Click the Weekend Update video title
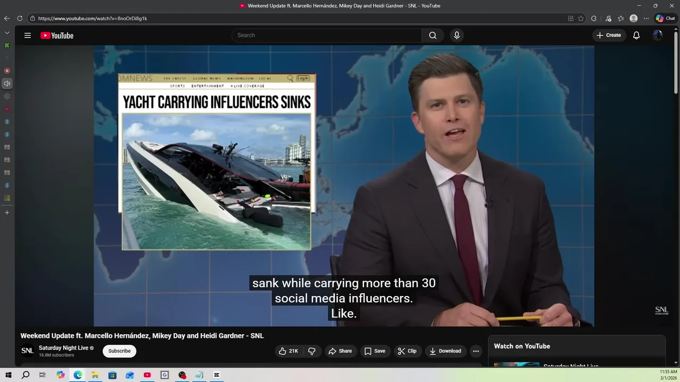 (x=142, y=336)
